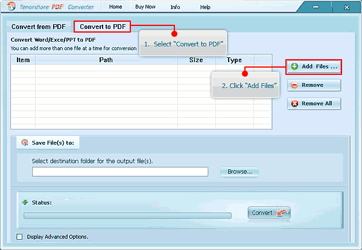The image size is (362, 250).
Task: Click the red X icon on Remove All
Action: click(294, 103)
